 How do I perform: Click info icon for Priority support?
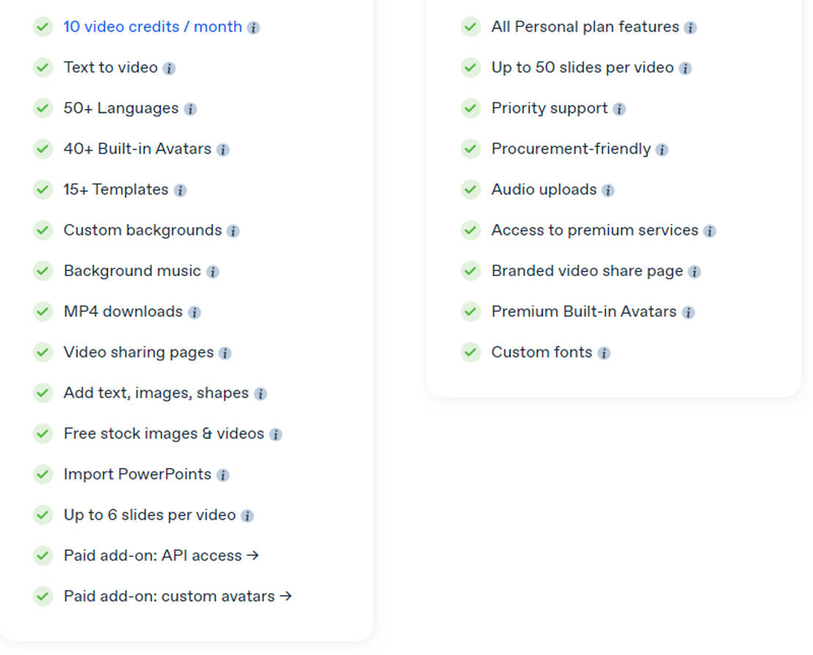click(x=619, y=109)
